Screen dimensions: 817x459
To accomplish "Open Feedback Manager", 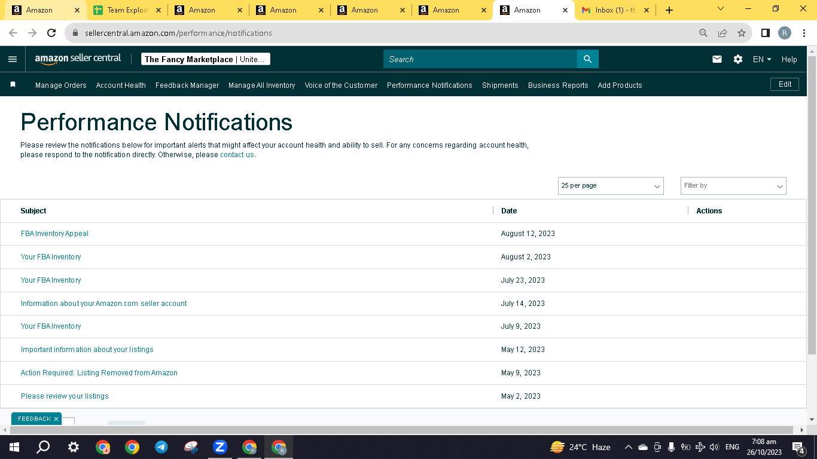I will 187,85.
